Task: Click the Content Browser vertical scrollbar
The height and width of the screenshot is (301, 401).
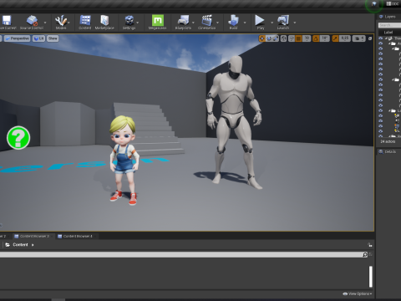Action: point(371,277)
